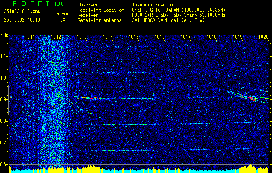Select antenna text 2el-HB9CV Vertical

click(155, 20)
